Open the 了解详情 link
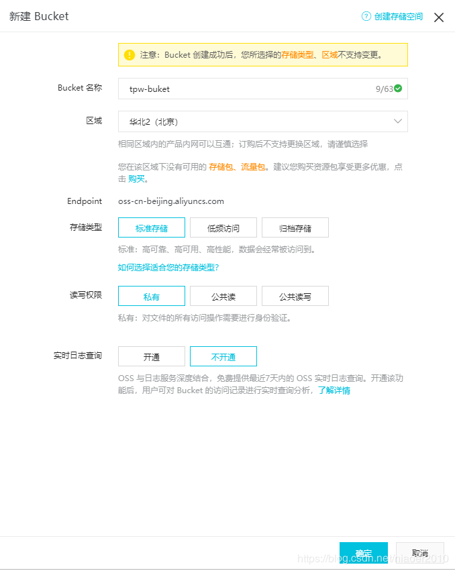The image size is (455, 571). click(334, 391)
